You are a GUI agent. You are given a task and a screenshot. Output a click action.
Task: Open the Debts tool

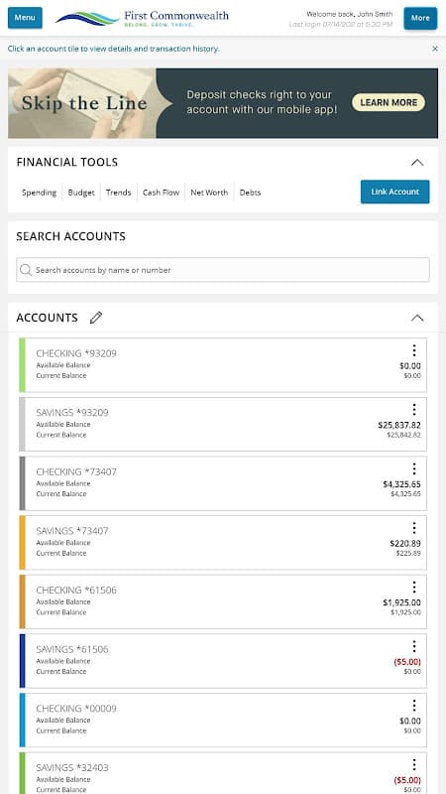tap(250, 193)
